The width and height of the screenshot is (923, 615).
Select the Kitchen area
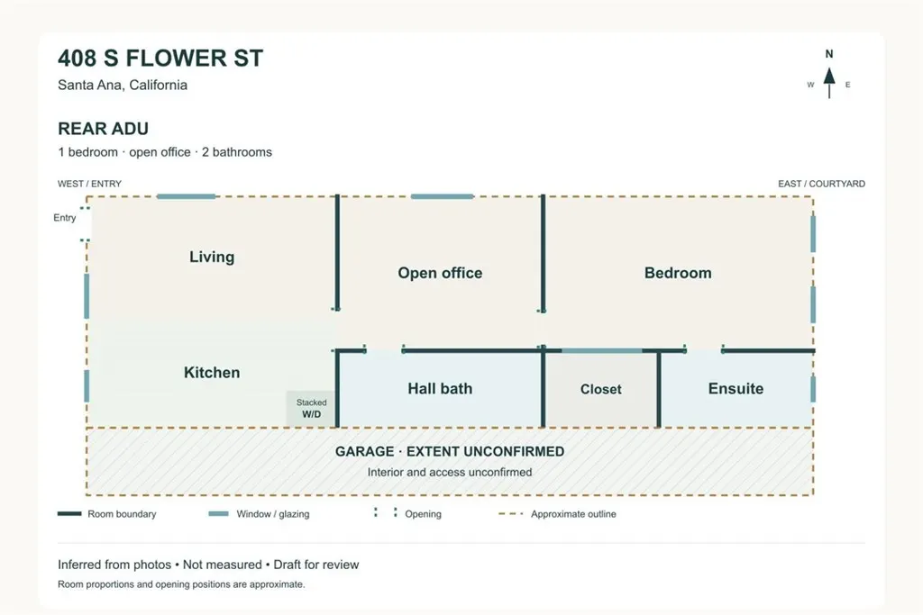[x=212, y=373]
